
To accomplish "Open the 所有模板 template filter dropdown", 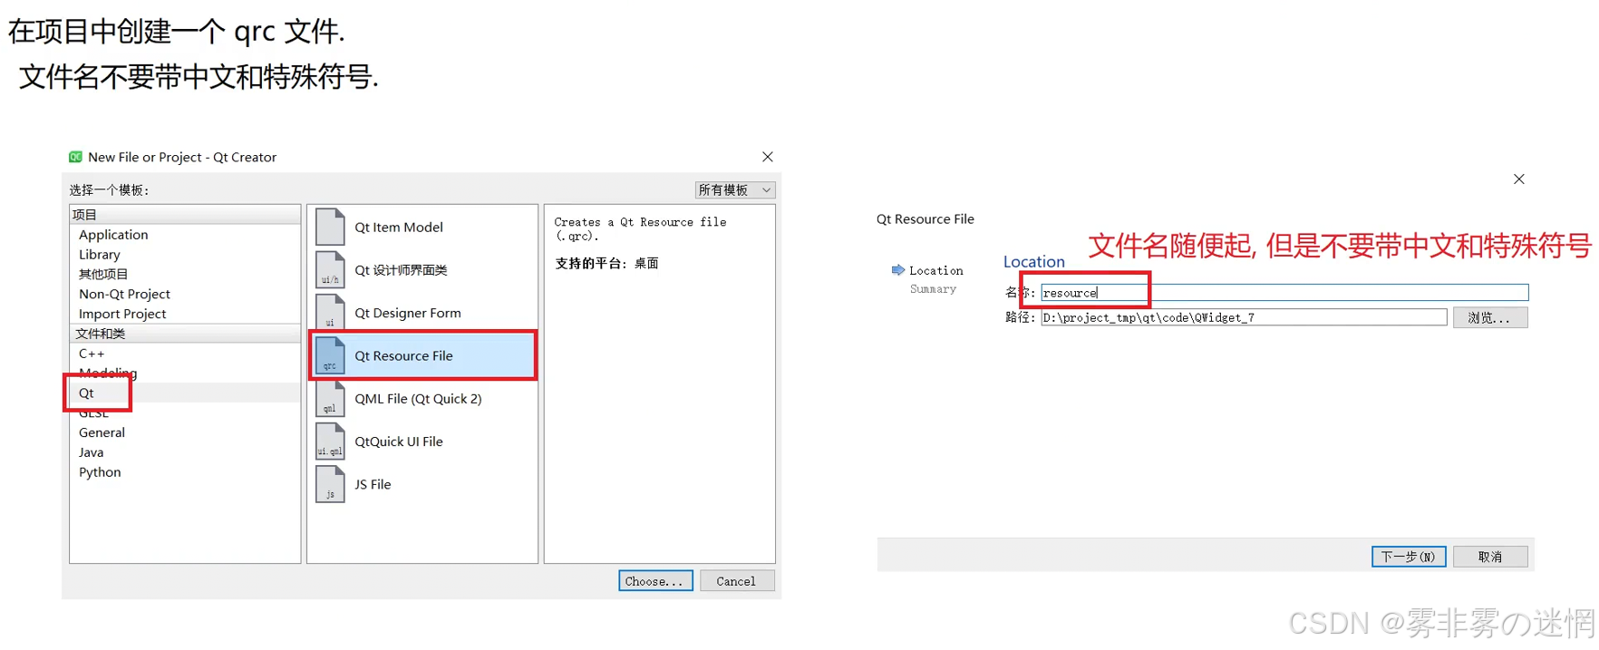I will pyautogui.click(x=734, y=189).
